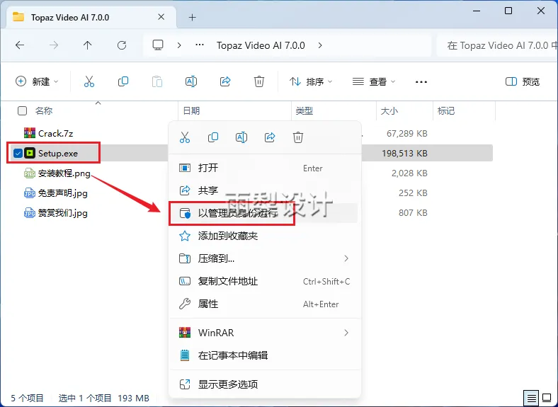Open the toolbar's three-dot more options menu
The image size is (558, 407).
coord(421,82)
